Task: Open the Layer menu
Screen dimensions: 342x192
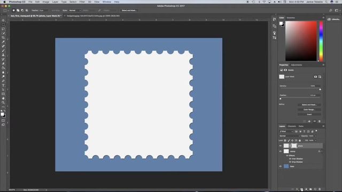Action: pos(55,2)
